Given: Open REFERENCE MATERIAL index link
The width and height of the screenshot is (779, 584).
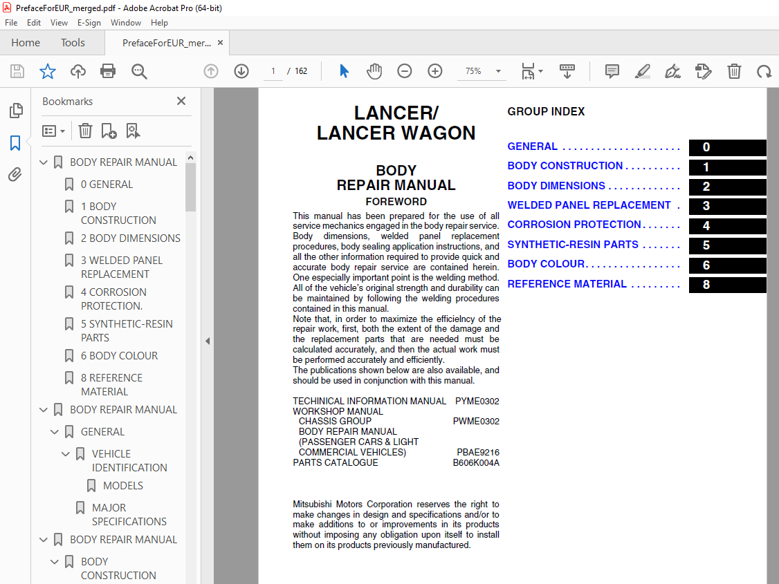Looking at the screenshot, I should pos(567,284).
